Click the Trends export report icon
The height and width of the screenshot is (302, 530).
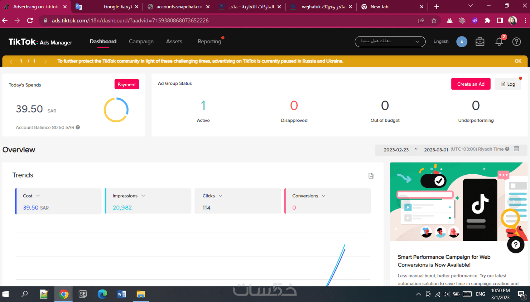coord(371,176)
